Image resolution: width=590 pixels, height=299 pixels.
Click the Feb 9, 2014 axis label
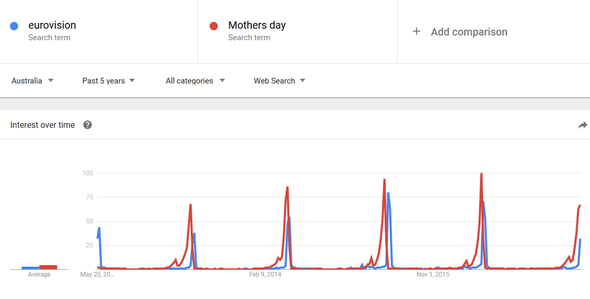click(265, 274)
